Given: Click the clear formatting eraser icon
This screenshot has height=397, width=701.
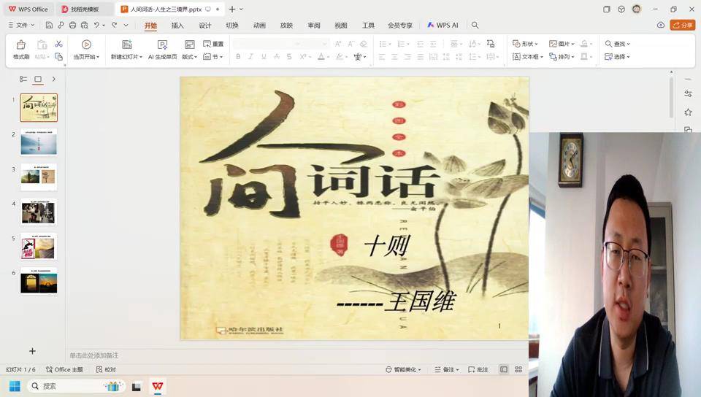Looking at the screenshot, I should coord(364,44).
